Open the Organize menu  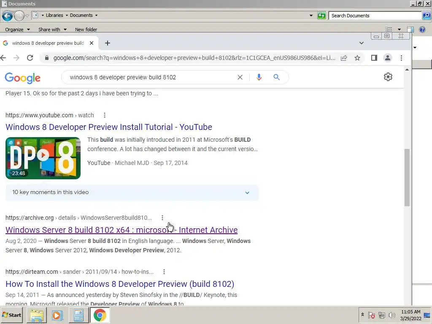tap(17, 30)
